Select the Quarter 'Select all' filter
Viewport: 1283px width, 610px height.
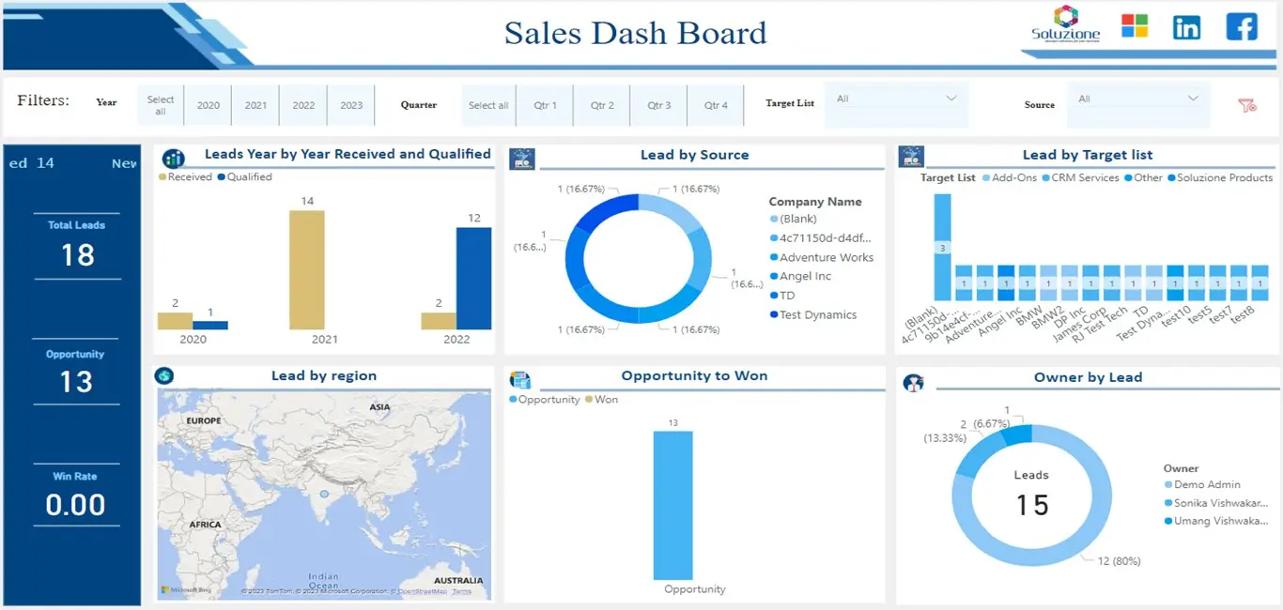[x=488, y=105]
